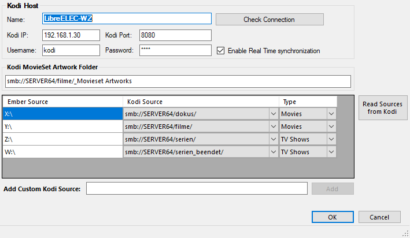Click the Kodi Source column header
Image resolution: width=410 pixels, height=238 pixels.
201,102
